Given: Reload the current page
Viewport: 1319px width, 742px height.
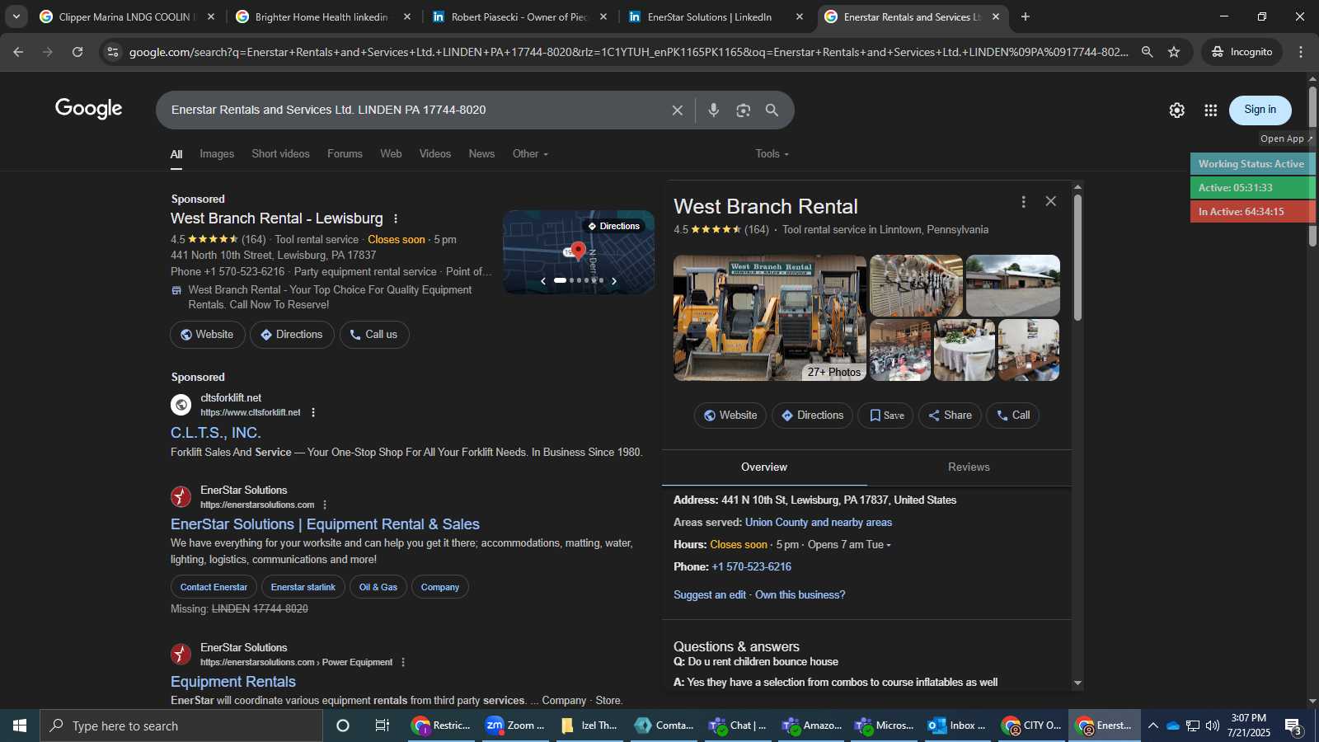Looking at the screenshot, I should tap(77, 52).
